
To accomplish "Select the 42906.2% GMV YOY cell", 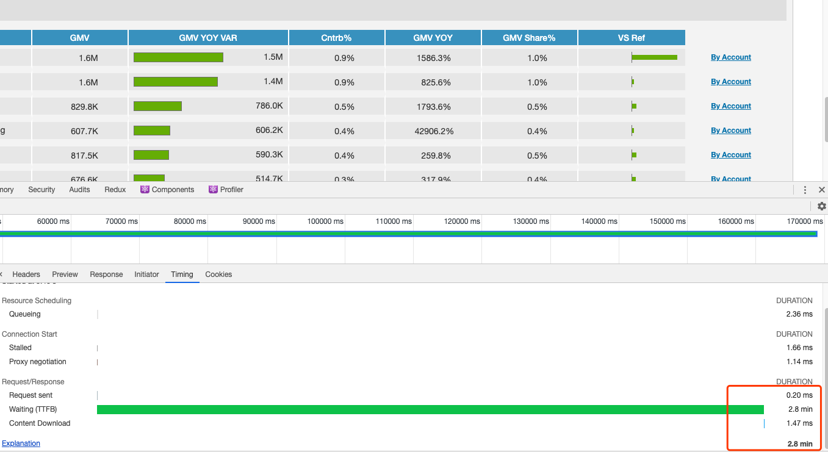I will point(433,131).
